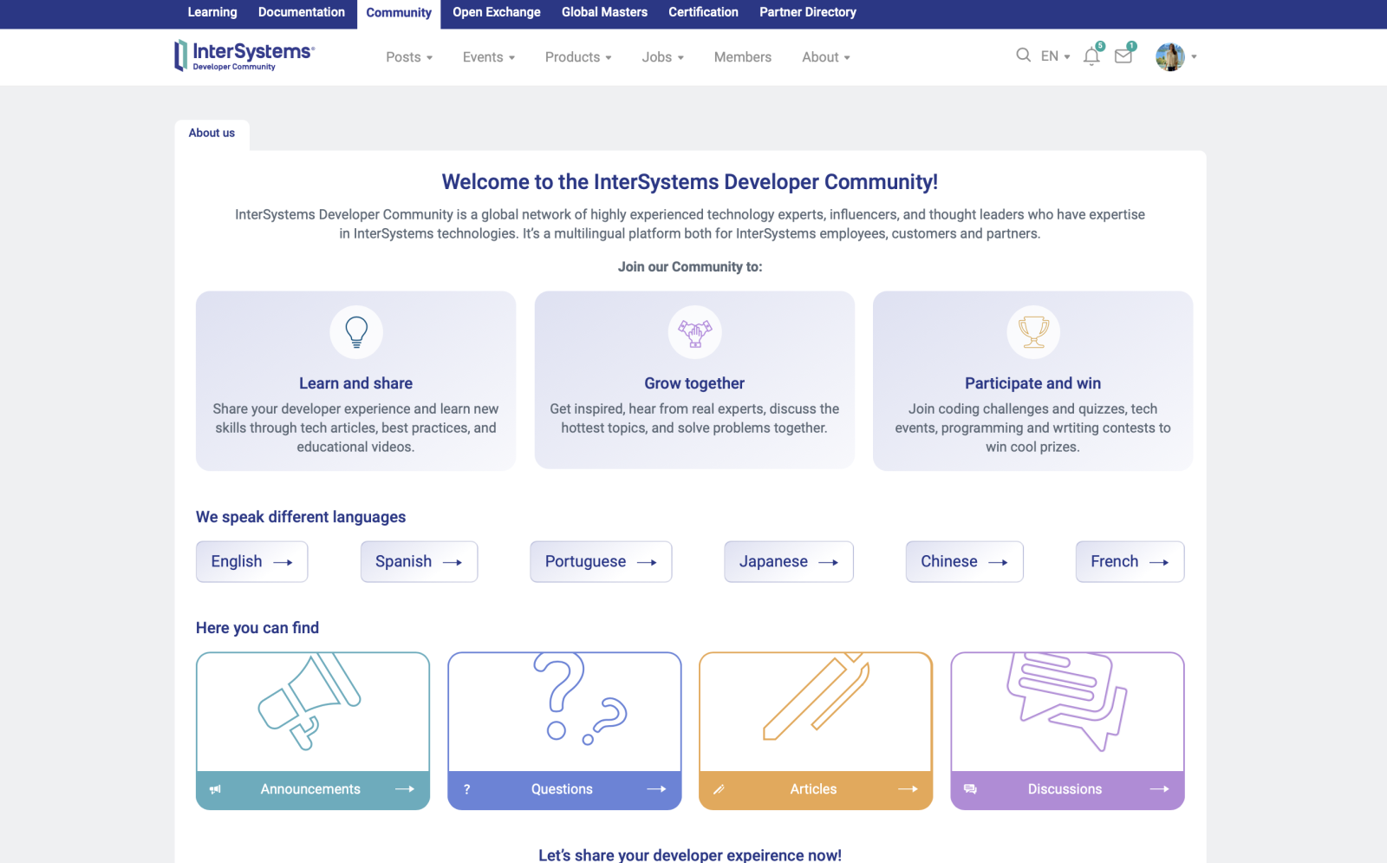Open the EN language selector

[x=1055, y=56]
